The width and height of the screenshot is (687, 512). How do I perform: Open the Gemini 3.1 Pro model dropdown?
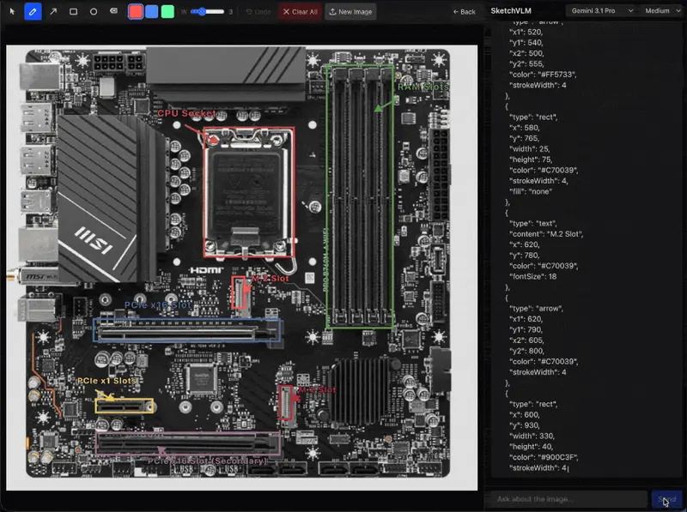(602, 11)
